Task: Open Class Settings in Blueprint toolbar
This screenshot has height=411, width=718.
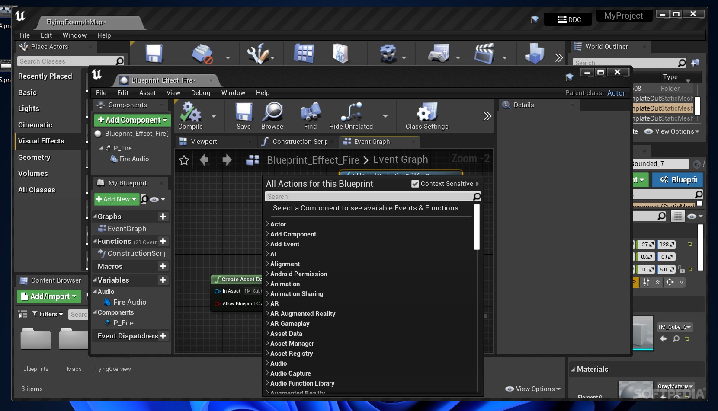Action: (x=427, y=116)
